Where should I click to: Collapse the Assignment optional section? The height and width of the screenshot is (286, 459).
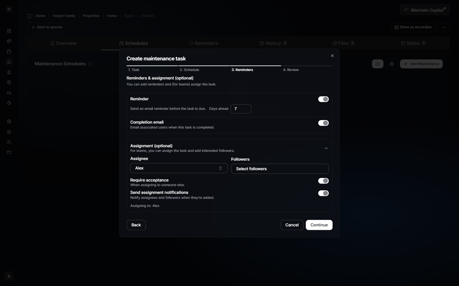(326, 148)
